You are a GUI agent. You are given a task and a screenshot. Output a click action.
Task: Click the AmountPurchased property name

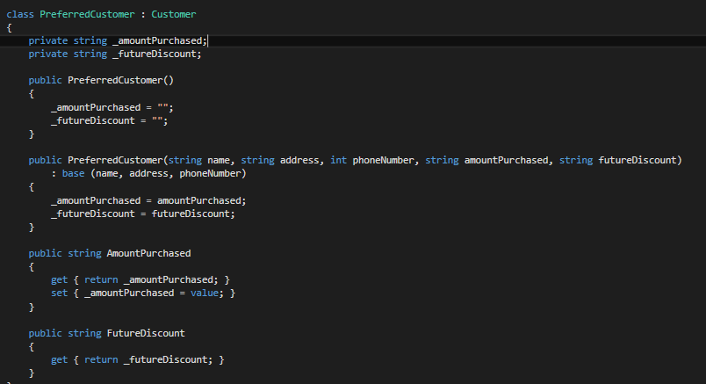click(x=148, y=253)
